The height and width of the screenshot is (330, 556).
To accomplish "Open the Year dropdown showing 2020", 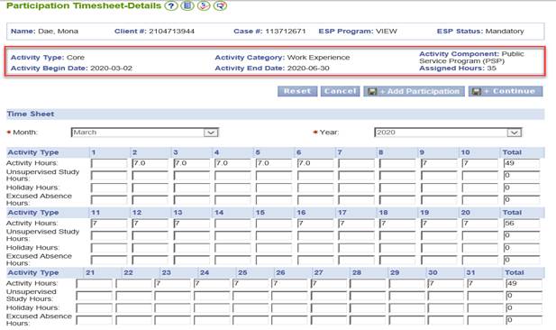I will (448, 133).
